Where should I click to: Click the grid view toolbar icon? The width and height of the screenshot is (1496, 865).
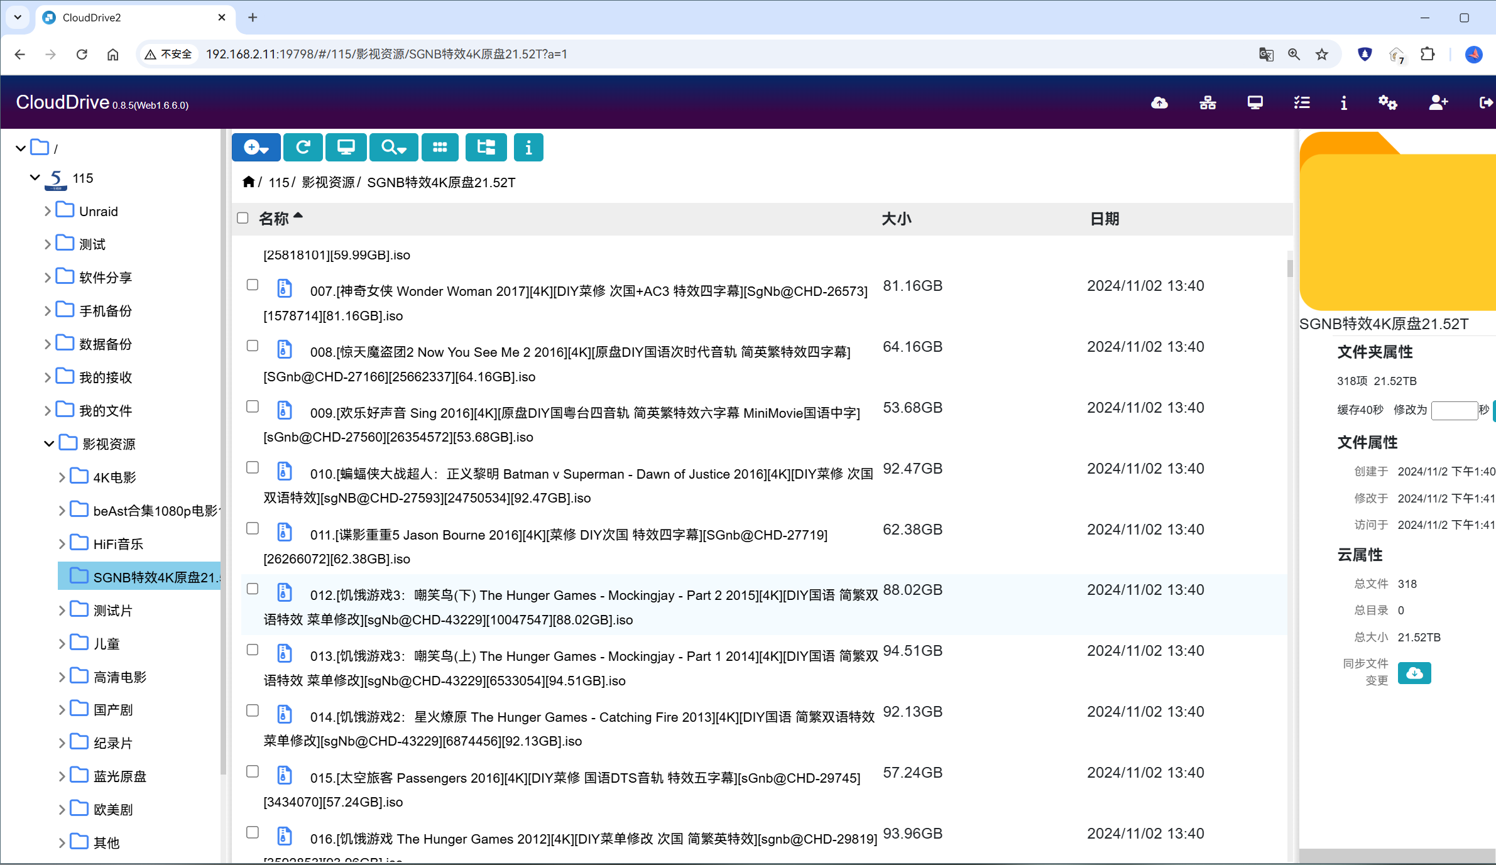(440, 148)
